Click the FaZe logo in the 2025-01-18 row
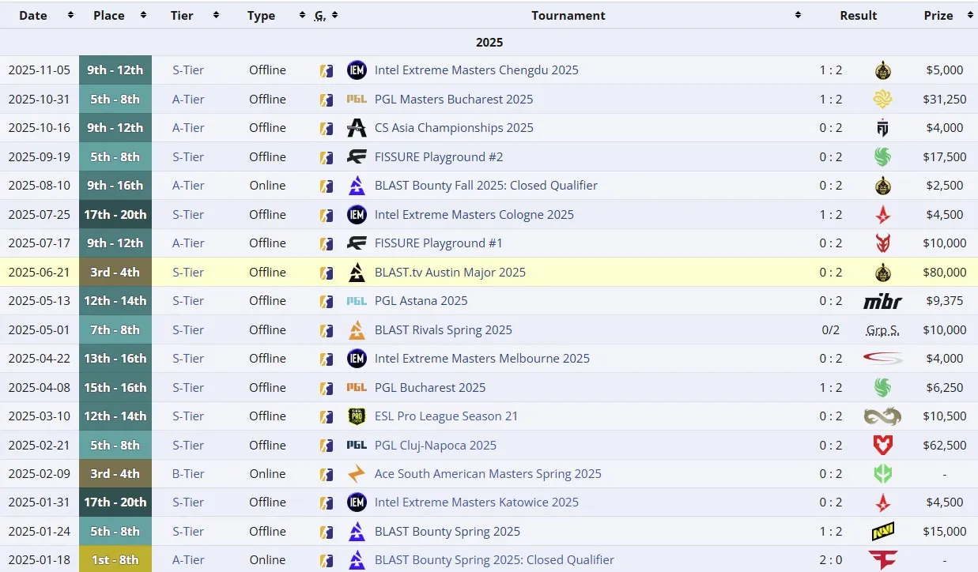978x572 pixels. point(883,560)
